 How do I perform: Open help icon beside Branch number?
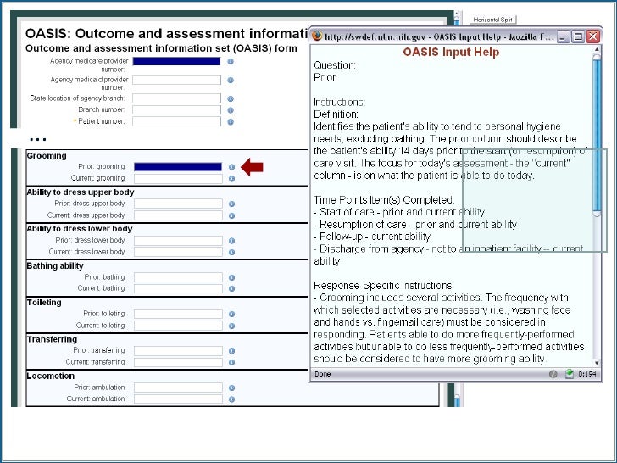(231, 110)
